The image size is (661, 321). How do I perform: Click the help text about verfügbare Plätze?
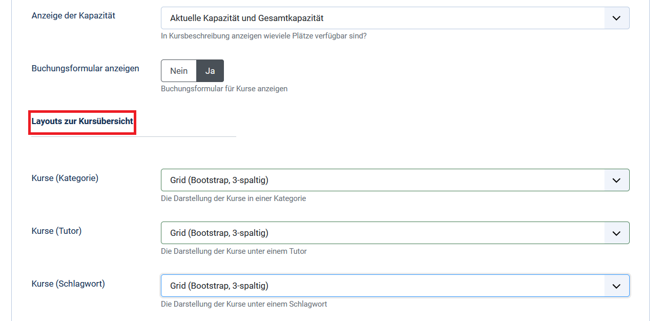[263, 36]
